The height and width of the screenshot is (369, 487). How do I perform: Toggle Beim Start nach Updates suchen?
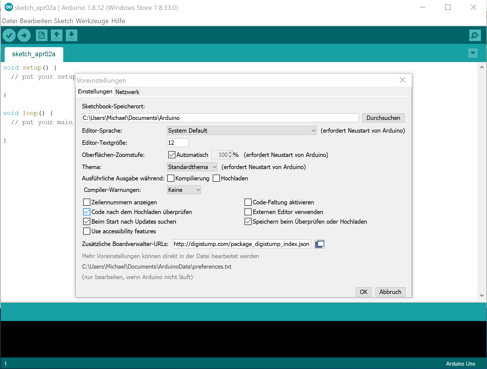point(87,221)
